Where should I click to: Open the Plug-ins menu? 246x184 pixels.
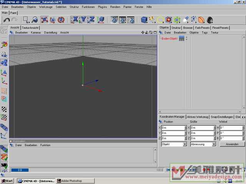pyautogui.click(x=103, y=7)
